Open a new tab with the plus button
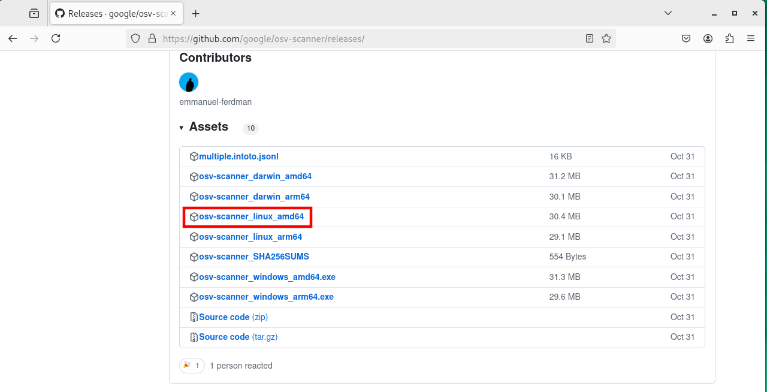767x392 pixels. pos(195,13)
